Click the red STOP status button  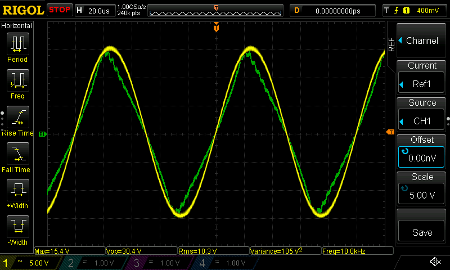click(59, 10)
